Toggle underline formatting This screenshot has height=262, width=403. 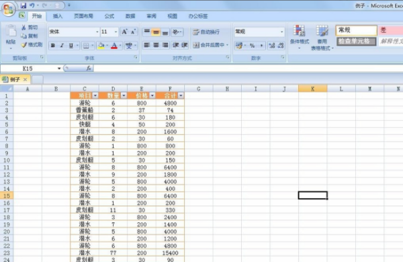[71, 46]
